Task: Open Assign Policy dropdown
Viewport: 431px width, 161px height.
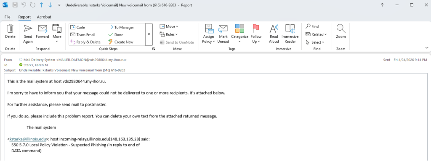Action: 209,34
